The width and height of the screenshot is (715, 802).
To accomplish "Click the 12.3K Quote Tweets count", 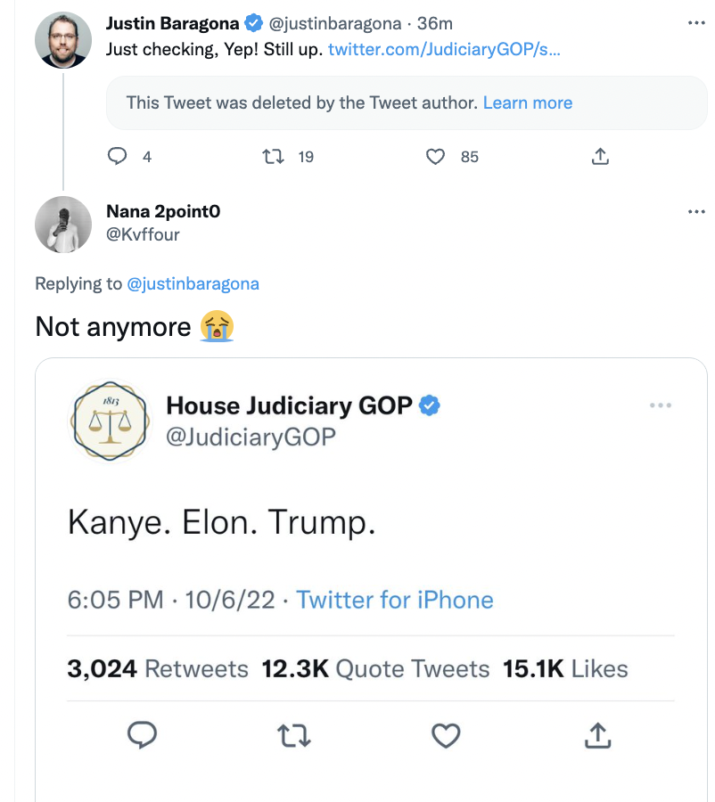I will tap(374, 668).
